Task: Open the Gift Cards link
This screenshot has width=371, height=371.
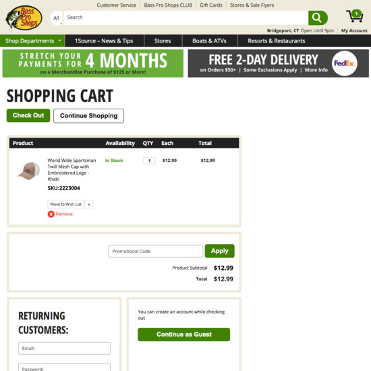Action: pos(211,5)
